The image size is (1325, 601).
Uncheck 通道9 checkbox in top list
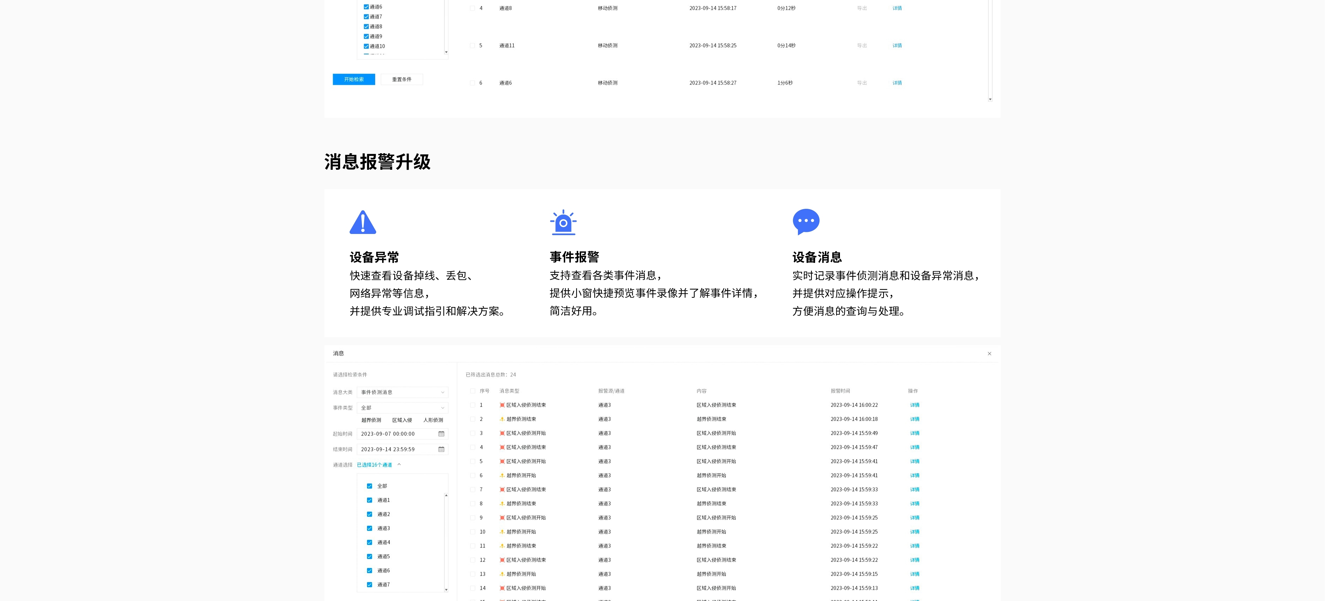click(366, 37)
